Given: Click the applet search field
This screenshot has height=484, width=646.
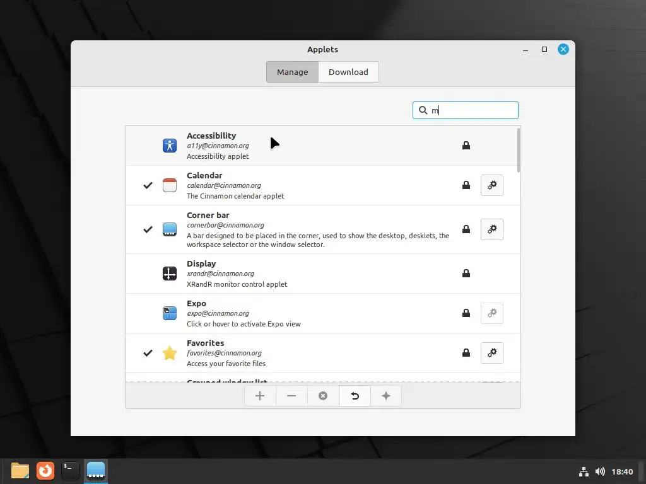Looking at the screenshot, I should click(x=466, y=110).
